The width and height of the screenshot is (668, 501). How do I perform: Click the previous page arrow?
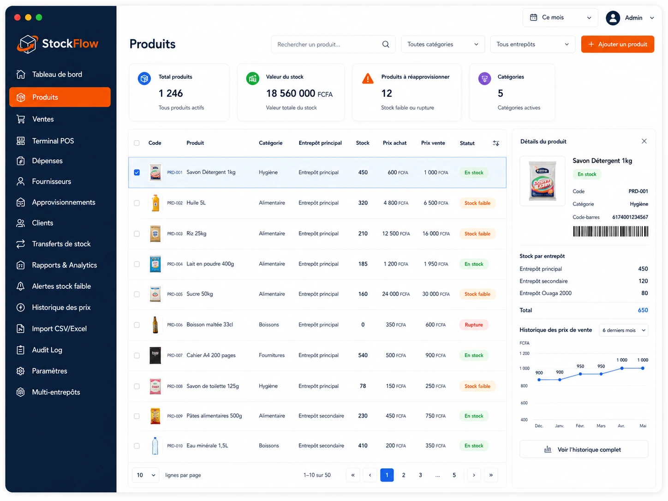370,475
